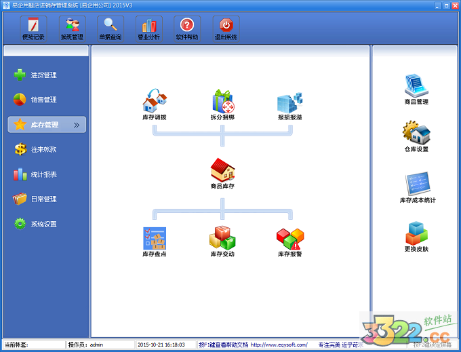
Task: Open 报损报溢 loss overflow icon
Action: click(290, 106)
